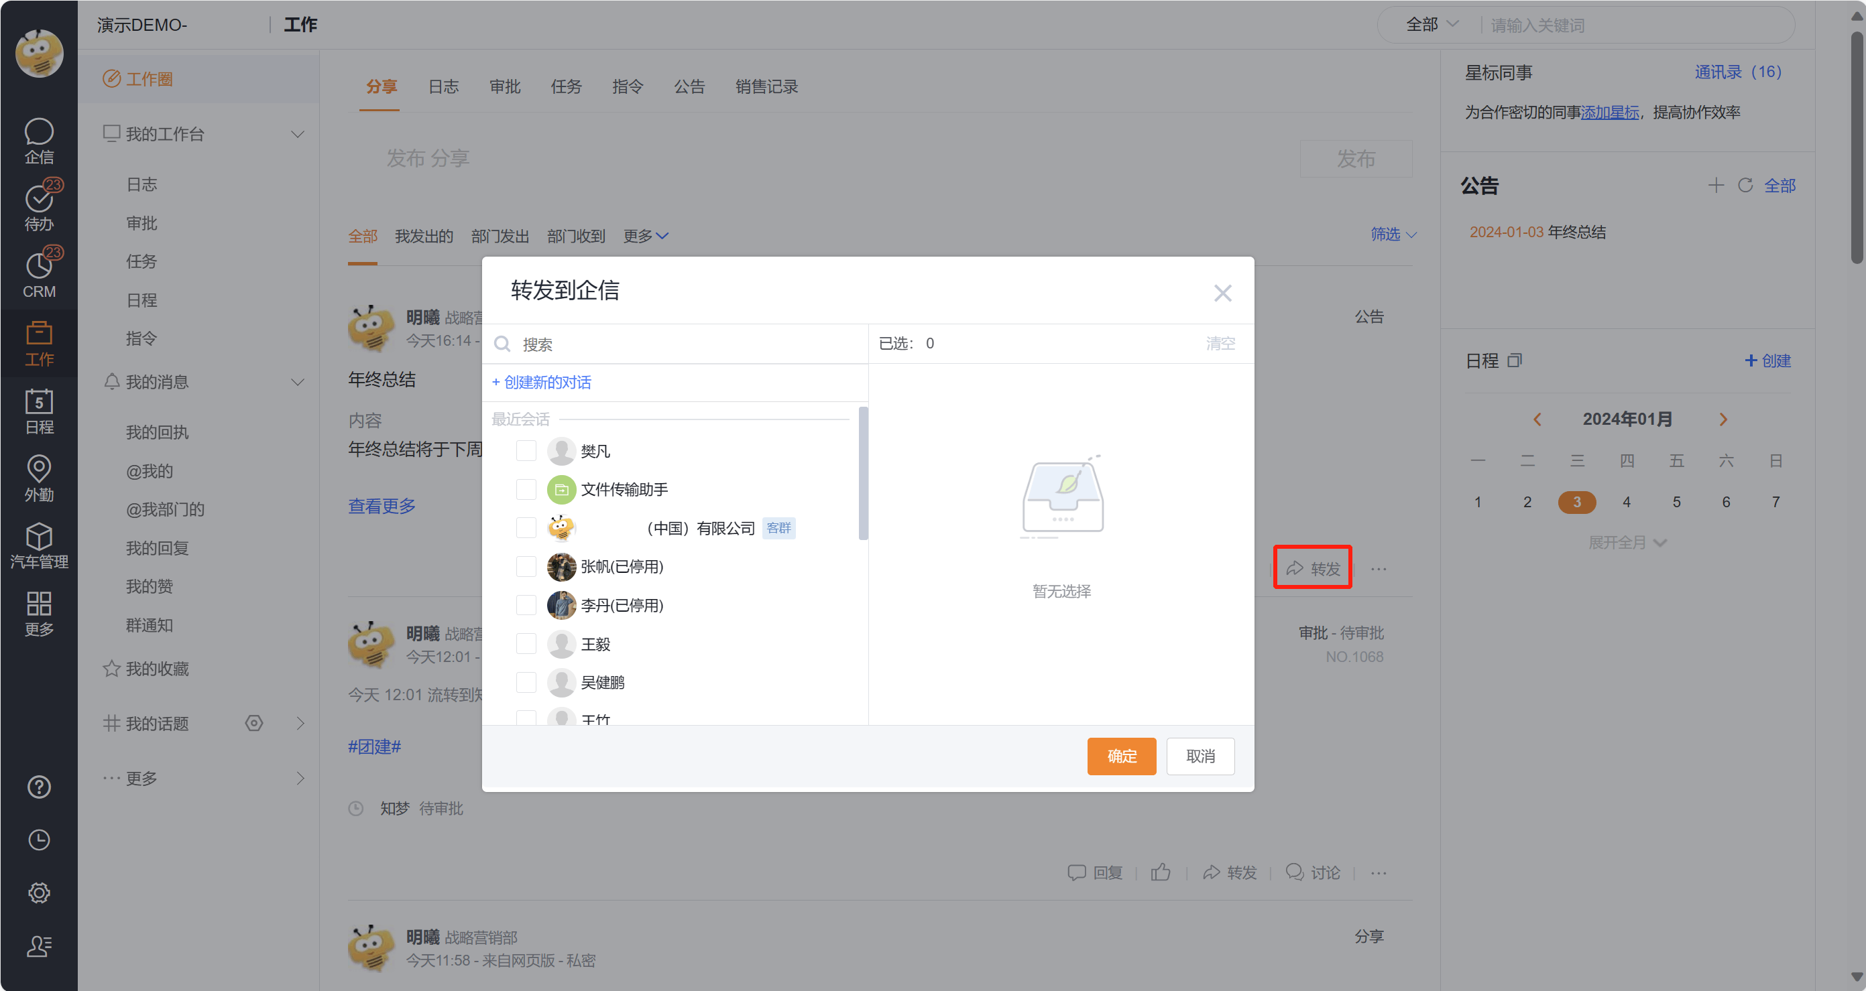Click the orange 确定 button
Image resolution: width=1866 pixels, height=991 pixels.
(1120, 756)
